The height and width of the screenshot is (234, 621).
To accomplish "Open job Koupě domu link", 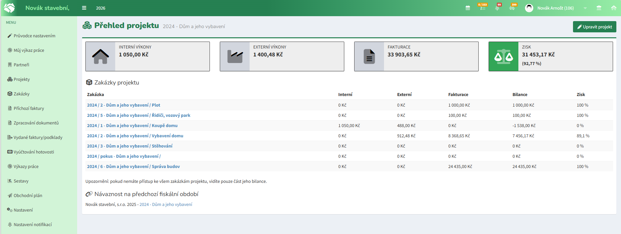I will [x=132, y=126].
